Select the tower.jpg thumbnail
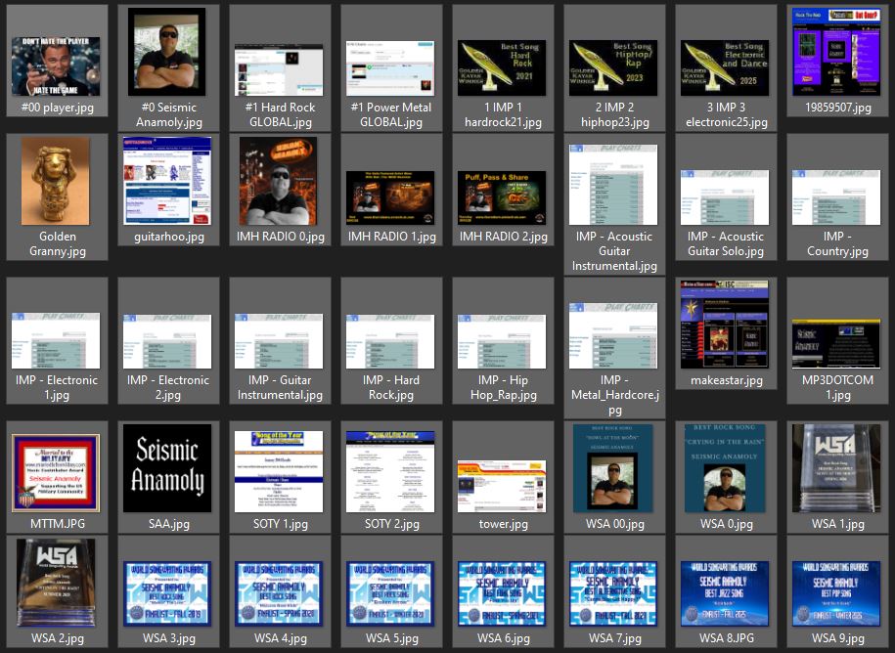Viewport: 895px width, 653px height. coord(502,487)
